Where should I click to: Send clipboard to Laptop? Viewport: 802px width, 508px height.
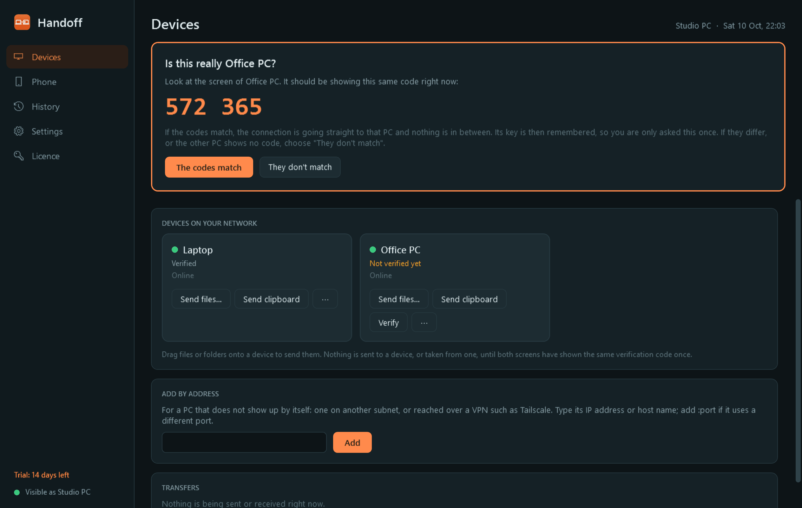[271, 299]
